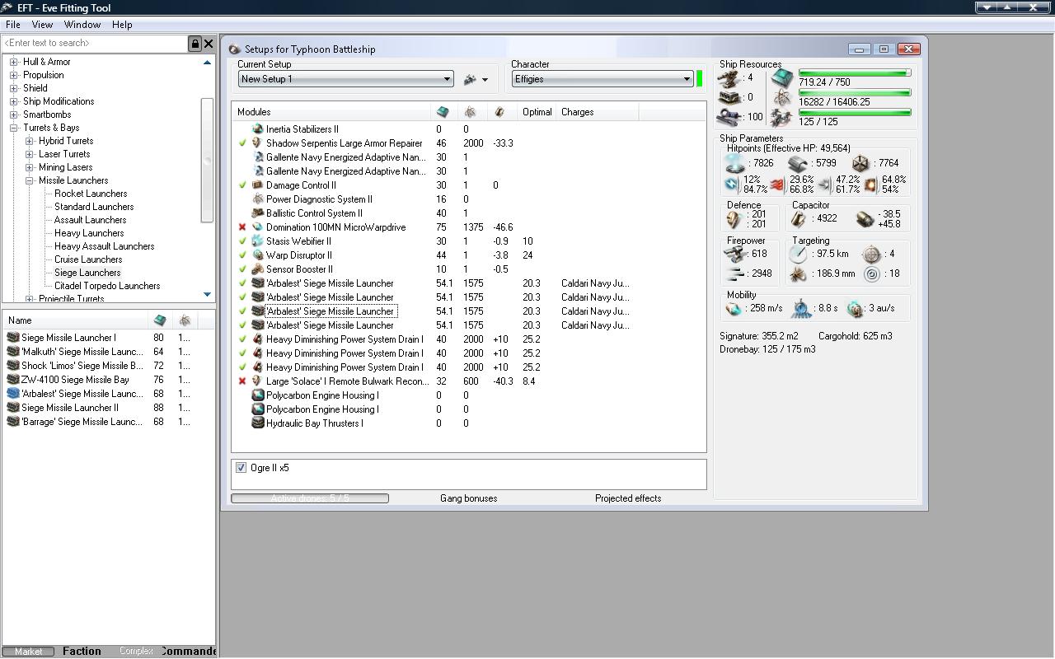Expand the Propulsion category
The image size is (1055, 659).
pyautogui.click(x=14, y=75)
